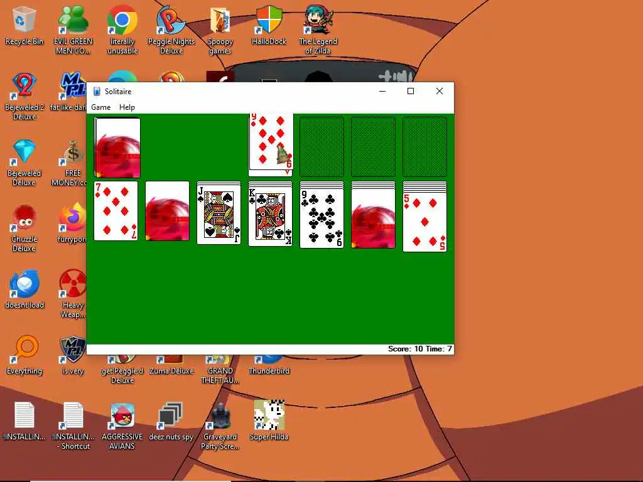
Task: Select the 7 of diamonds card
Action: coord(116,211)
